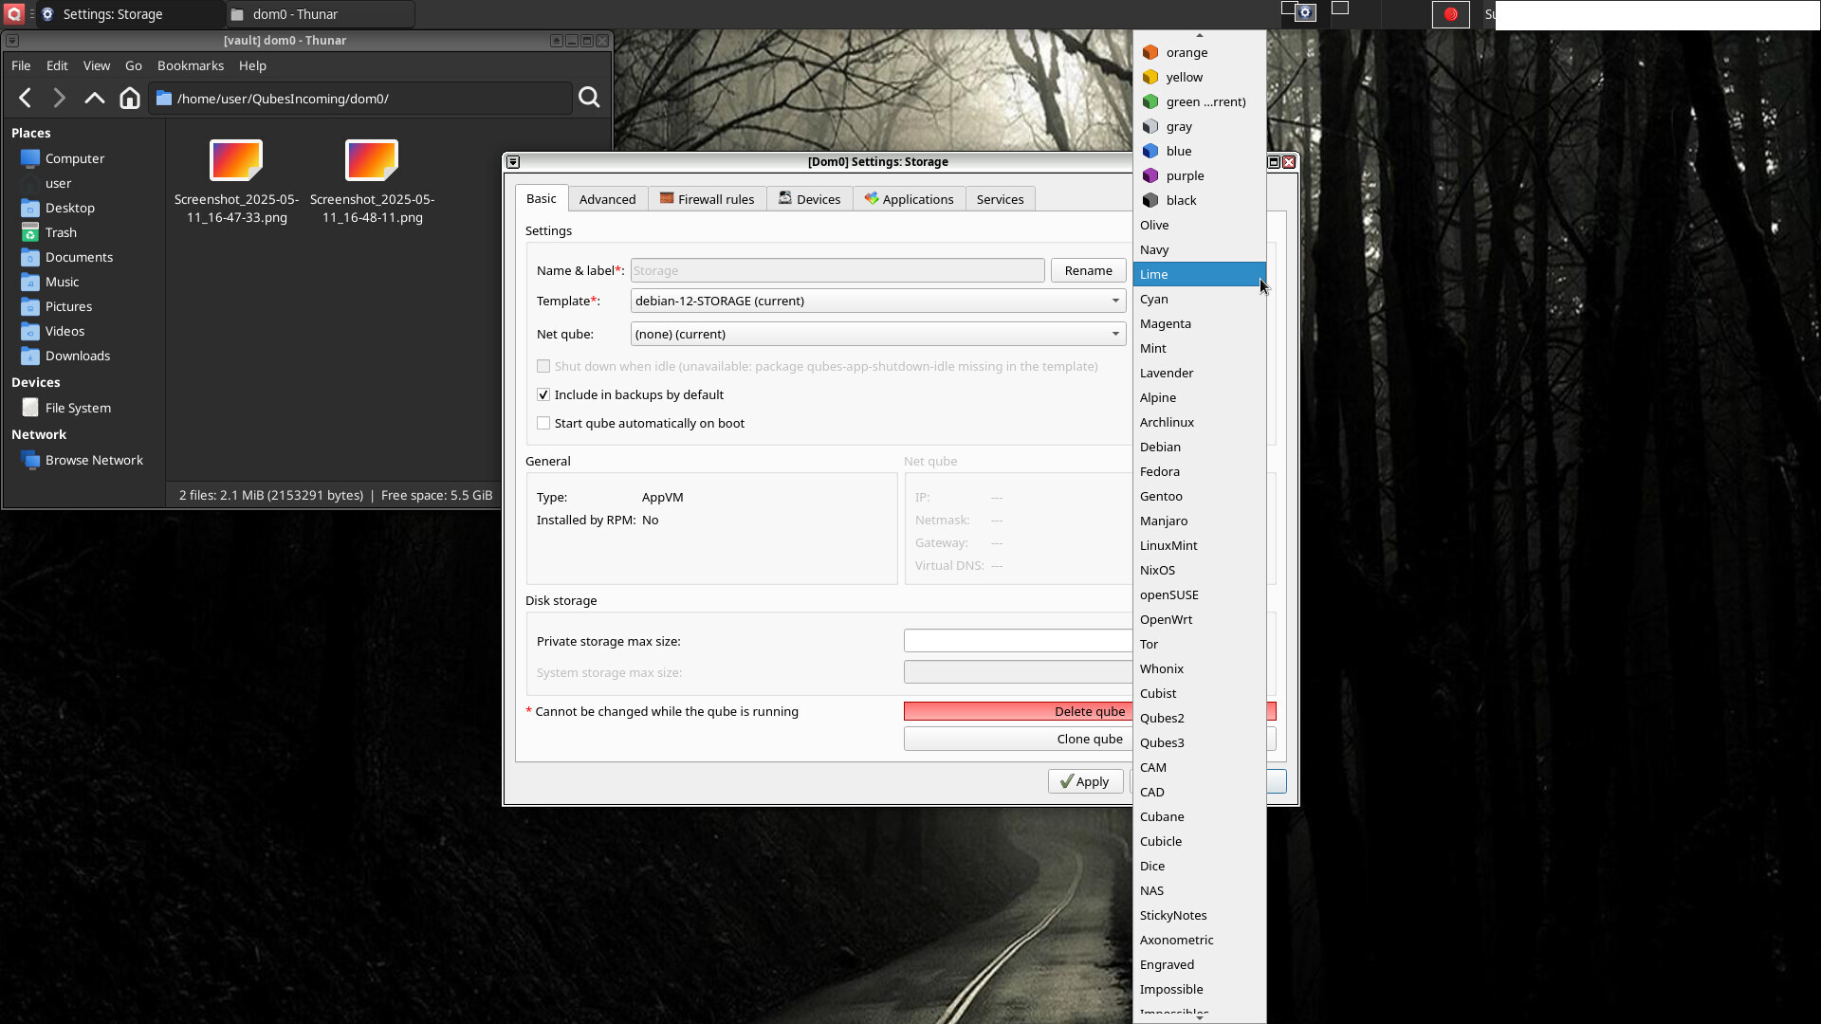This screenshot has height=1024, width=1821.
Task: Select File System under Devices sidebar
Action: (x=77, y=407)
